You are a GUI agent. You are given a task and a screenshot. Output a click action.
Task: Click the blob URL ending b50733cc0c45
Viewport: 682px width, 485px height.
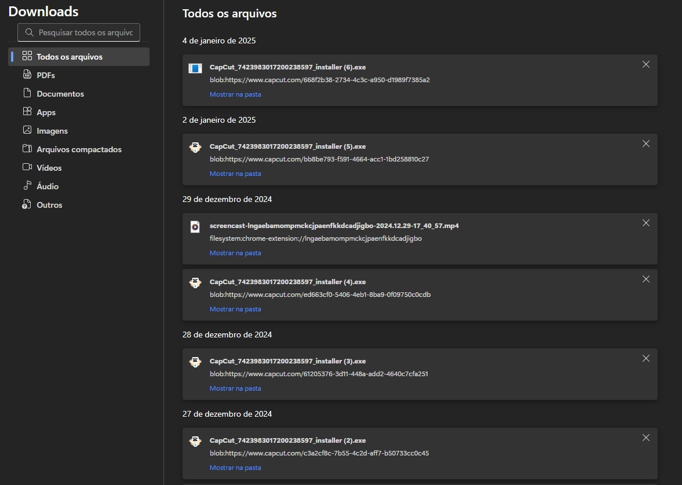point(319,453)
